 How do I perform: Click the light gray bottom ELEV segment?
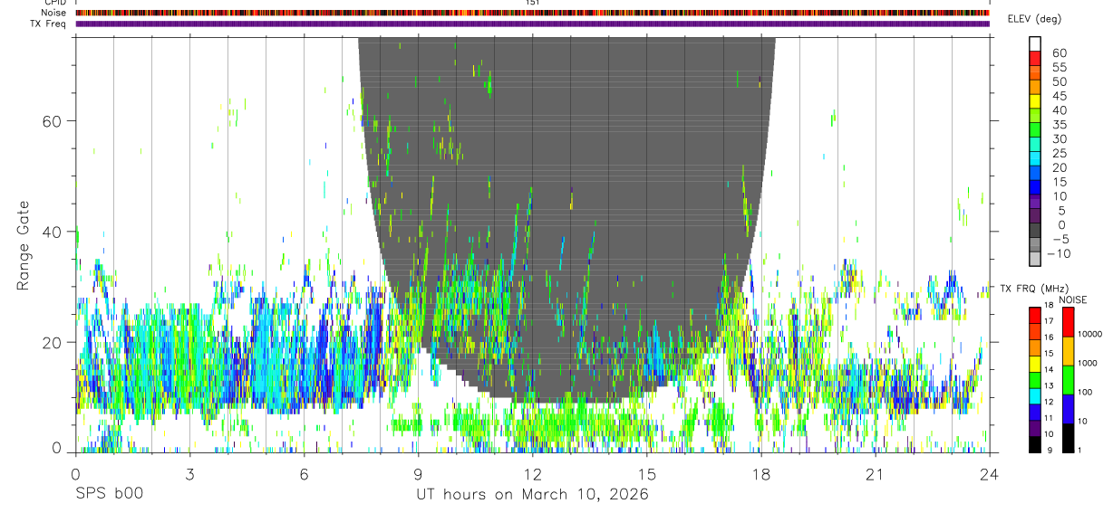coord(1035,259)
